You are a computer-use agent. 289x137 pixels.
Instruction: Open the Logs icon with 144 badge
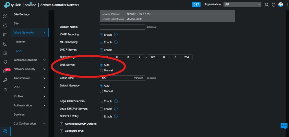pos(5,71)
